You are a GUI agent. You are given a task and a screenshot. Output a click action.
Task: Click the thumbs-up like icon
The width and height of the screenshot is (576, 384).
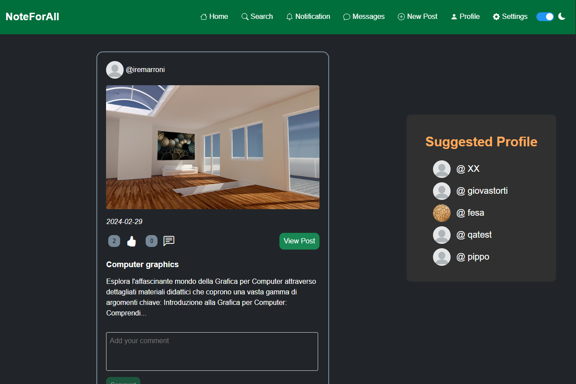pyautogui.click(x=132, y=241)
